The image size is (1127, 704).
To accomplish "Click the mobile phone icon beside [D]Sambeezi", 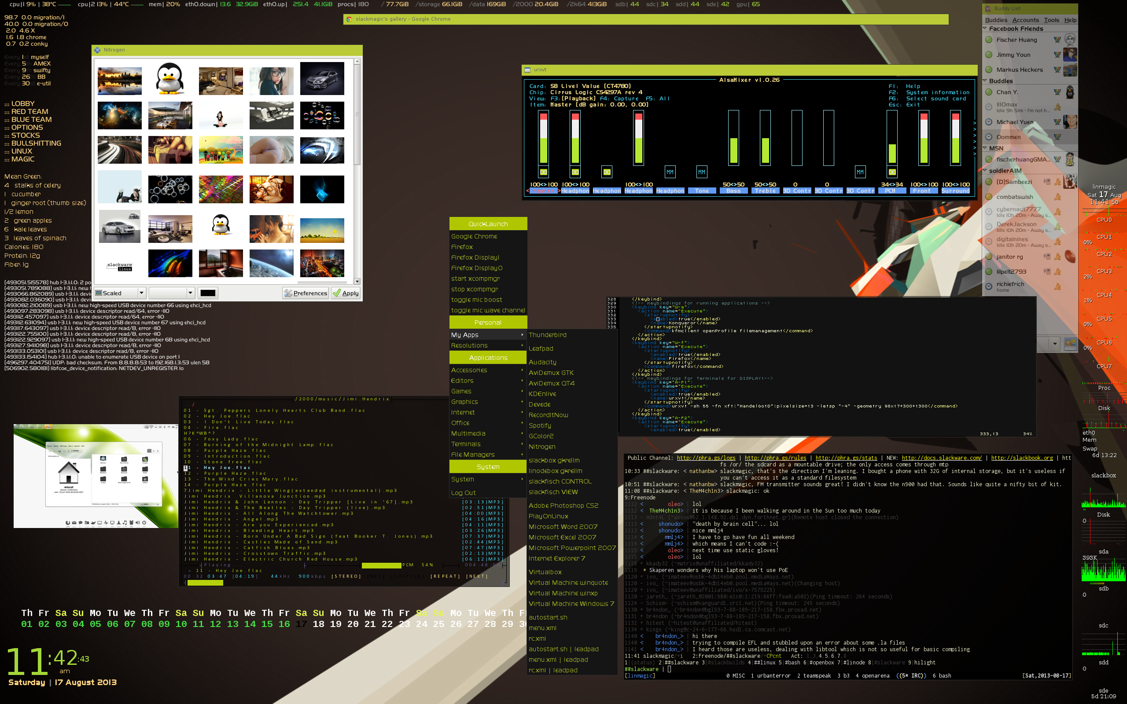I will pyautogui.click(x=1047, y=182).
